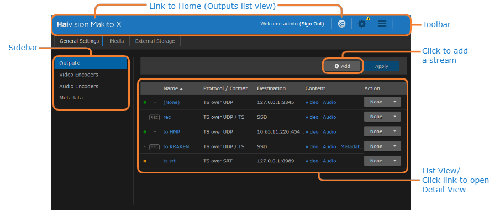Expand Action dropdown for to HMP row
Screen dimensions: 500x221
click(x=382, y=132)
